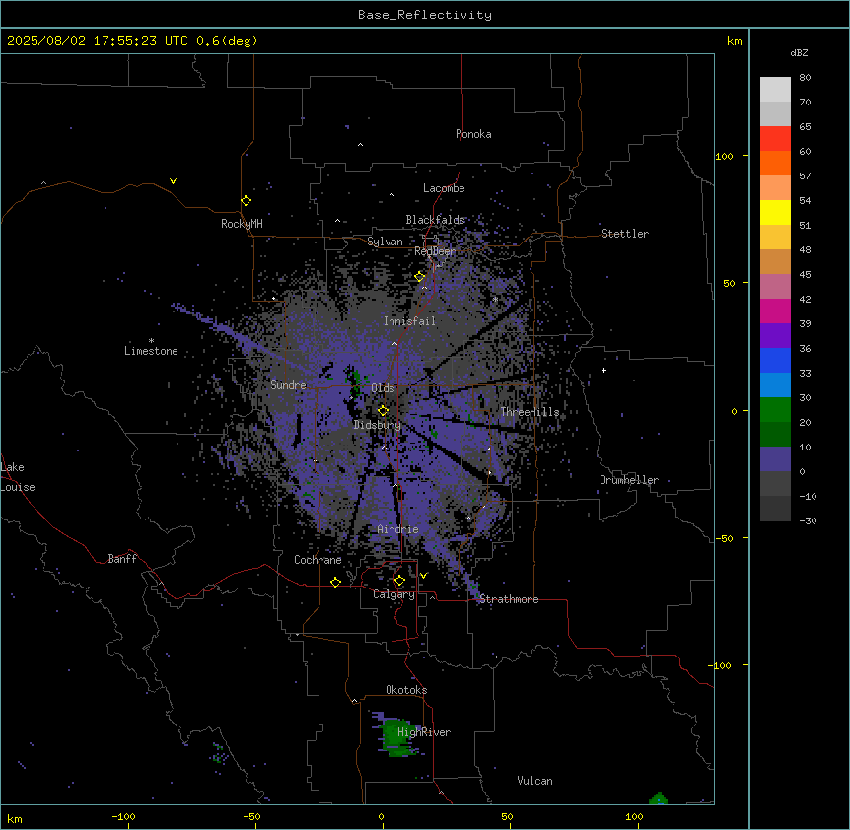Click the Olds city label
Image resolution: width=850 pixels, height=830 pixels.
tap(383, 388)
